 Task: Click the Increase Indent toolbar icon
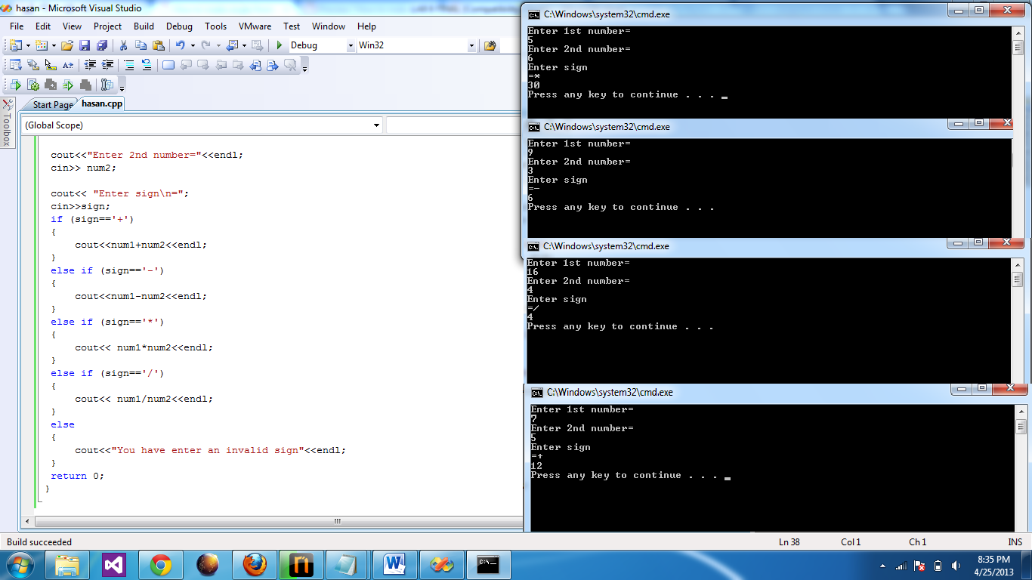click(x=107, y=63)
